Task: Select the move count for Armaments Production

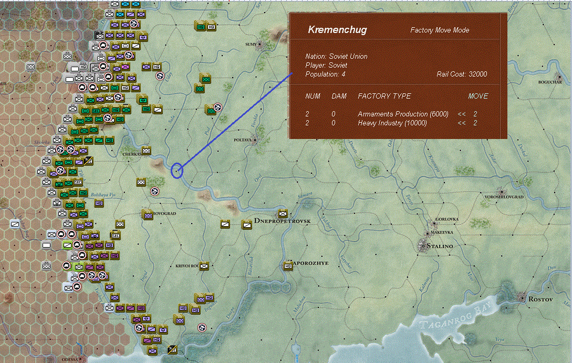Action: 475,114
